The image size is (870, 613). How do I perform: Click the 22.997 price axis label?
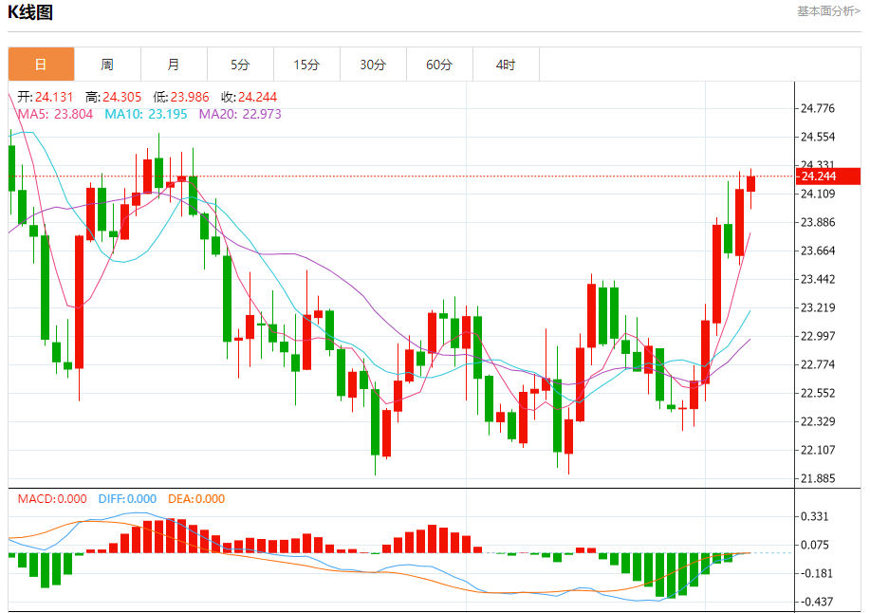click(818, 336)
